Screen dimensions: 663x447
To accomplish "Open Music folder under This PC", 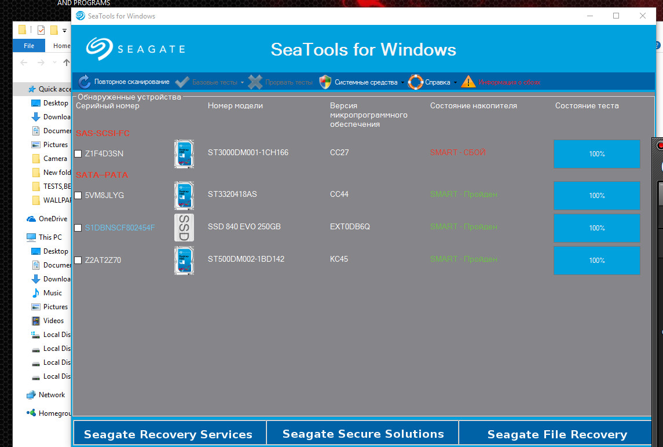I will (x=46, y=293).
